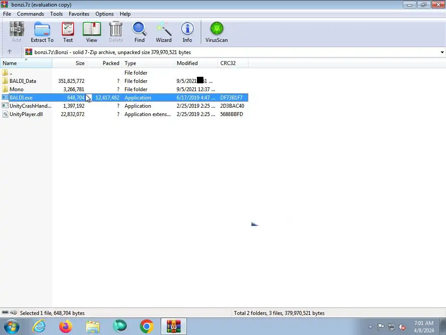Image resolution: width=446 pixels, height=335 pixels.
Task: Select the BALDI_Data row name
Action: click(23, 81)
